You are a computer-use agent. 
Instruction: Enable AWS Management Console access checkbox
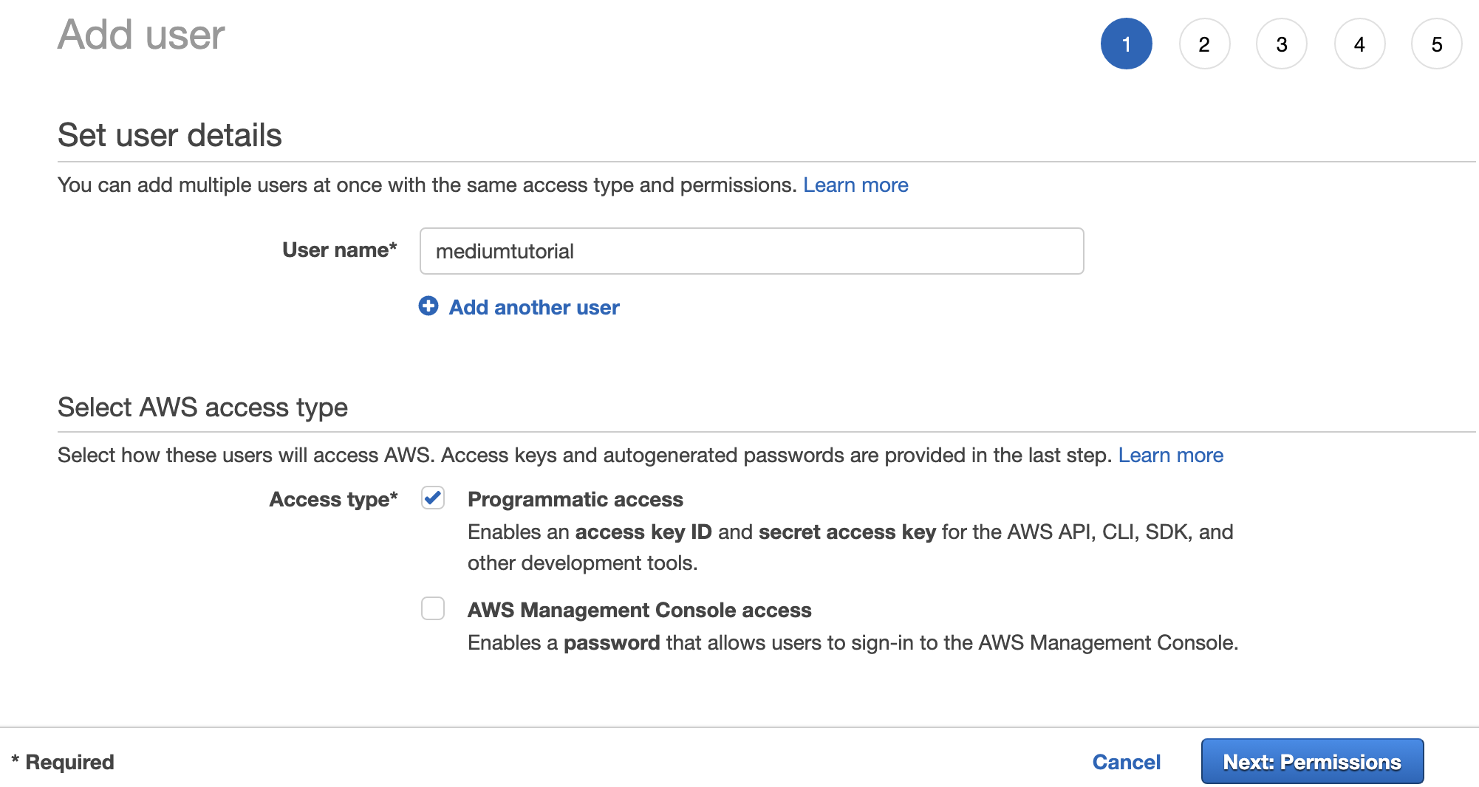433,609
